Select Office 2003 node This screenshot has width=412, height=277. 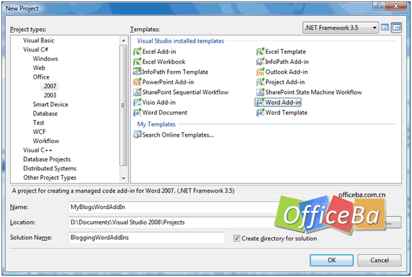click(50, 95)
